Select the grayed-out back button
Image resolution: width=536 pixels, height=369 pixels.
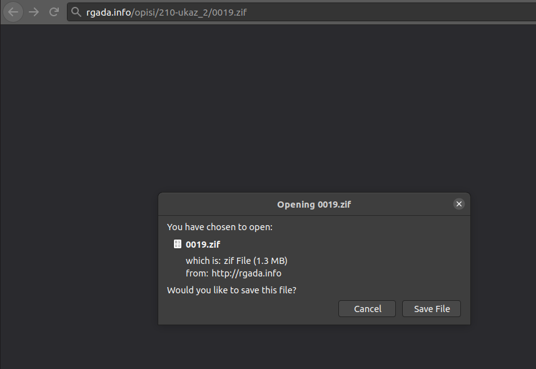coord(13,11)
